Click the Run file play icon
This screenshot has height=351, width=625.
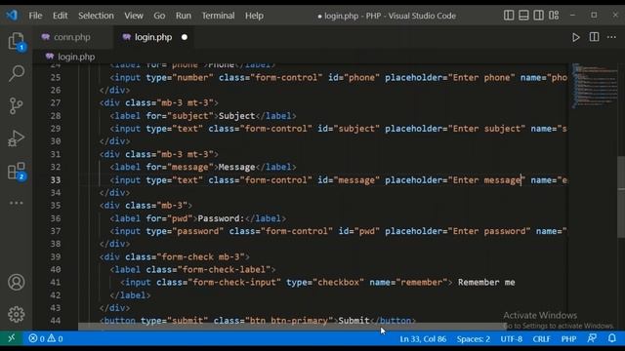[x=575, y=37]
